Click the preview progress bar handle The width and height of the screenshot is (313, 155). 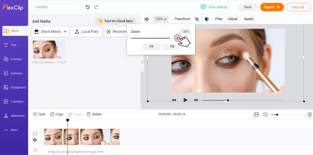[228, 100]
